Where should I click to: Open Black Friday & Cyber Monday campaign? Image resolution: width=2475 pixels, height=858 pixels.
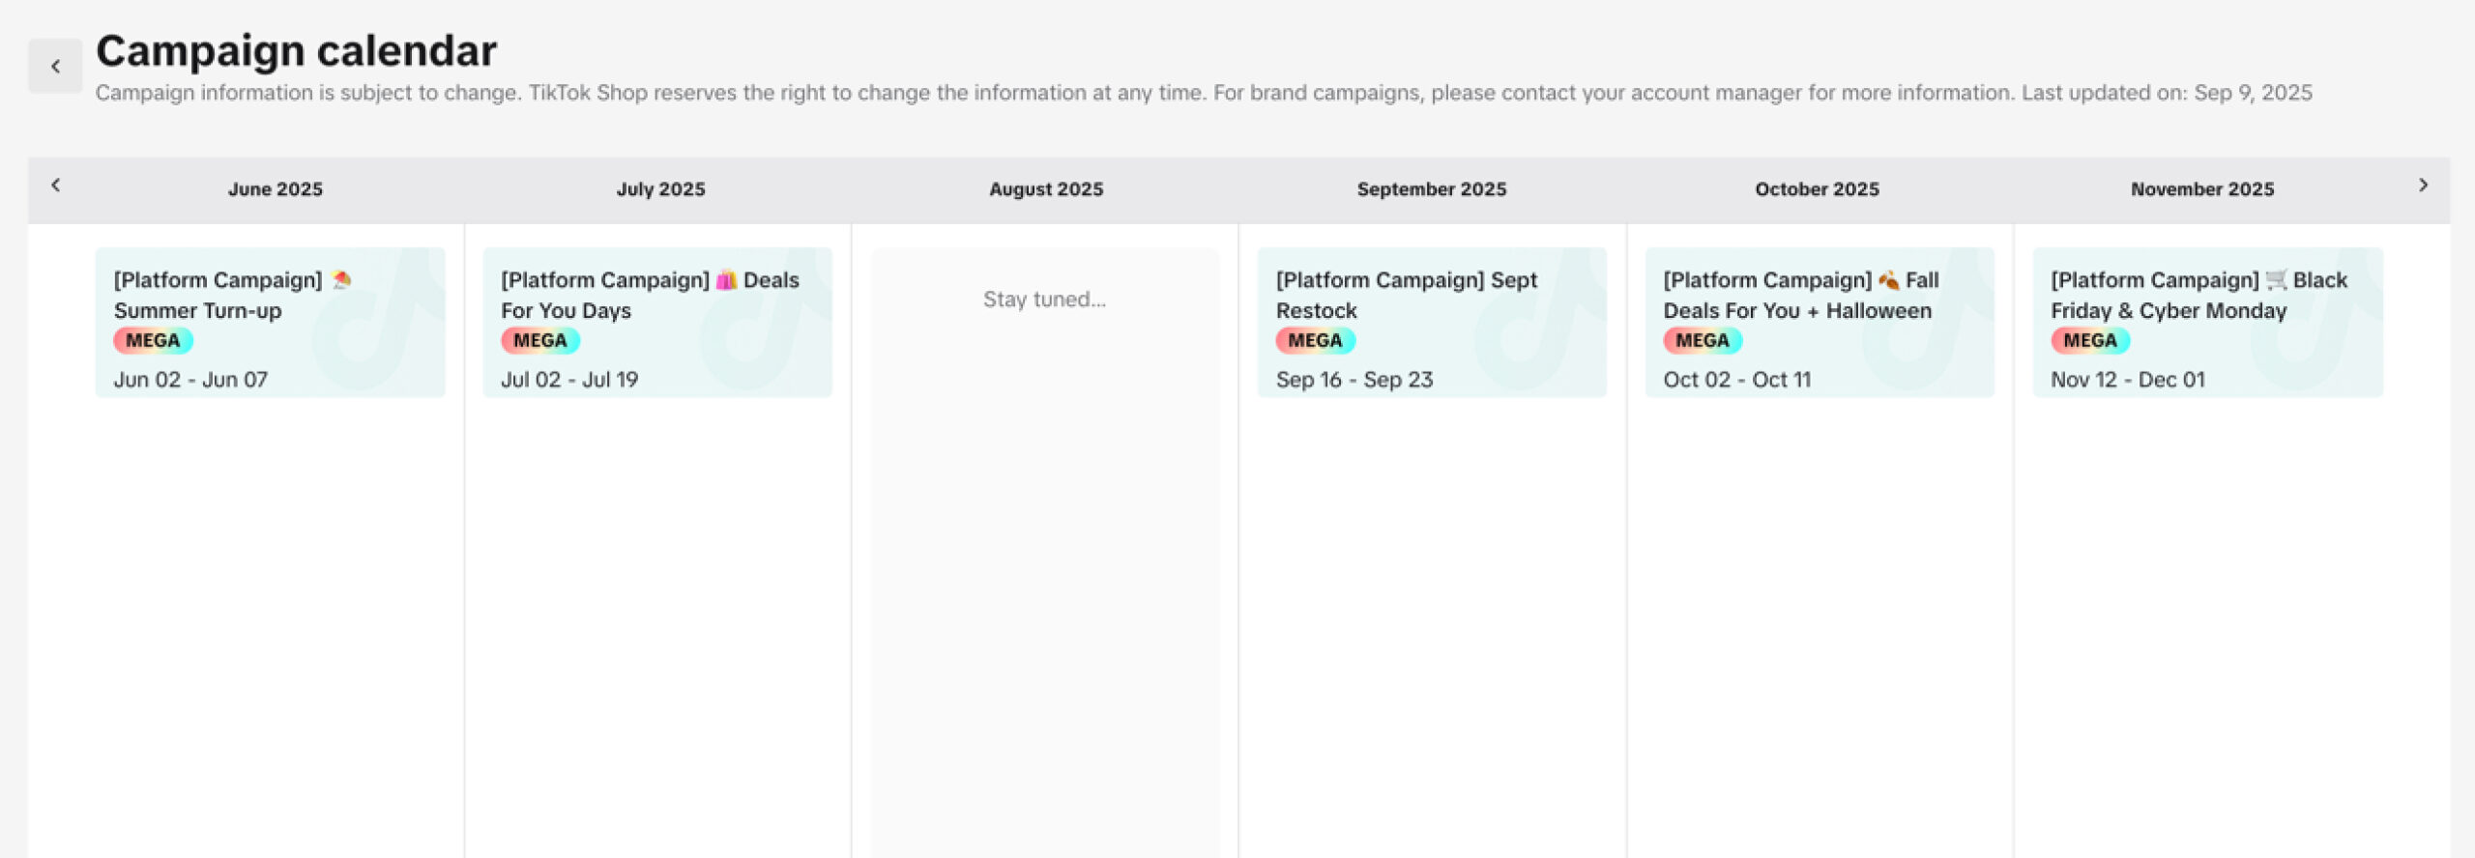[2207, 322]
